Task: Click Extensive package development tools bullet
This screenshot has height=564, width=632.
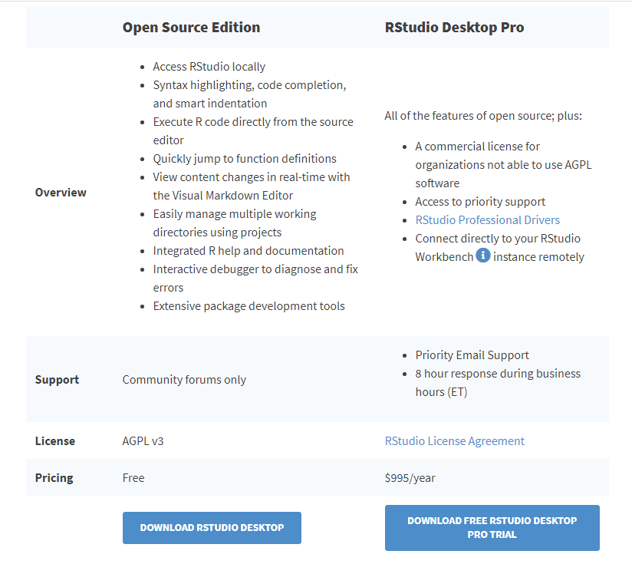Action: pyautogui.click(x=249, y=306)
